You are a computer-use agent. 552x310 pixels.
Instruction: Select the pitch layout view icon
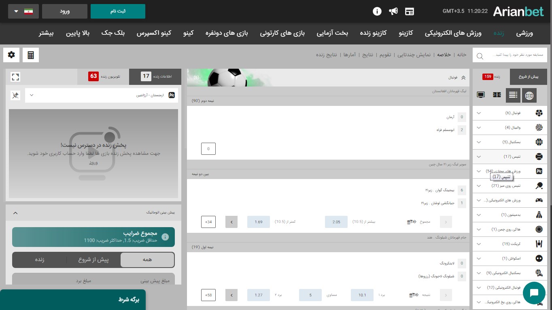[x=497, y=95]
